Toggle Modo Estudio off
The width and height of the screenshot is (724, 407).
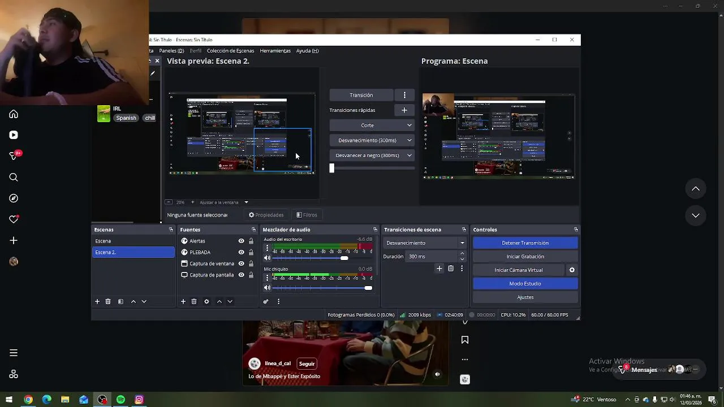[x=525, y=284]
